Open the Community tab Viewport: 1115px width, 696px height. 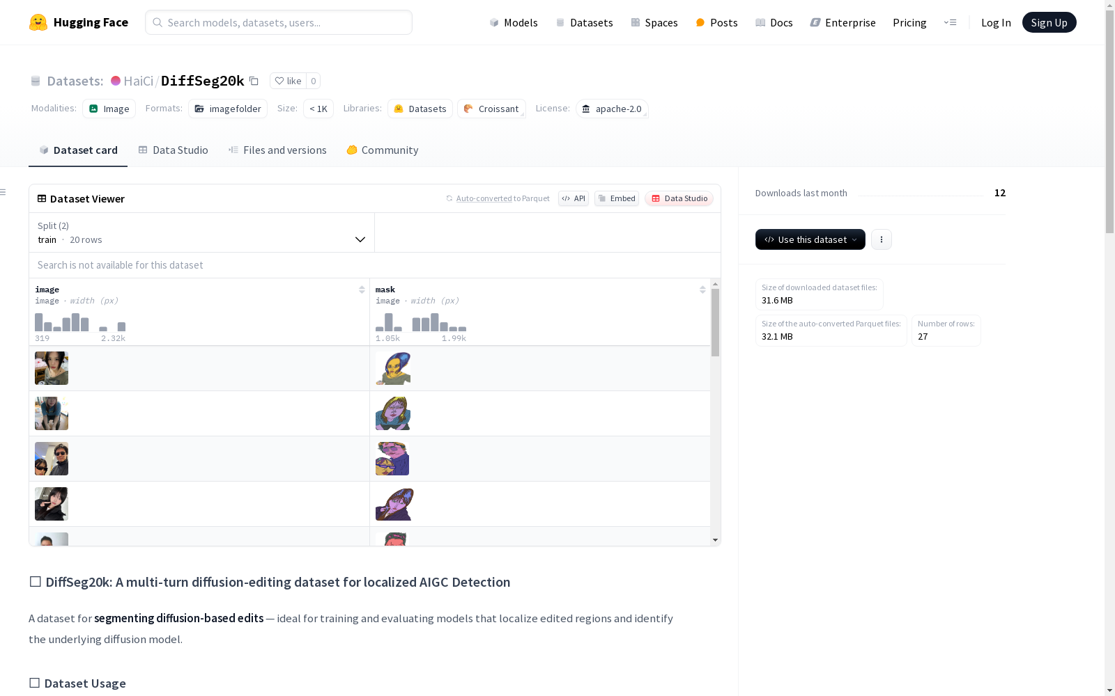pos(383,150)
